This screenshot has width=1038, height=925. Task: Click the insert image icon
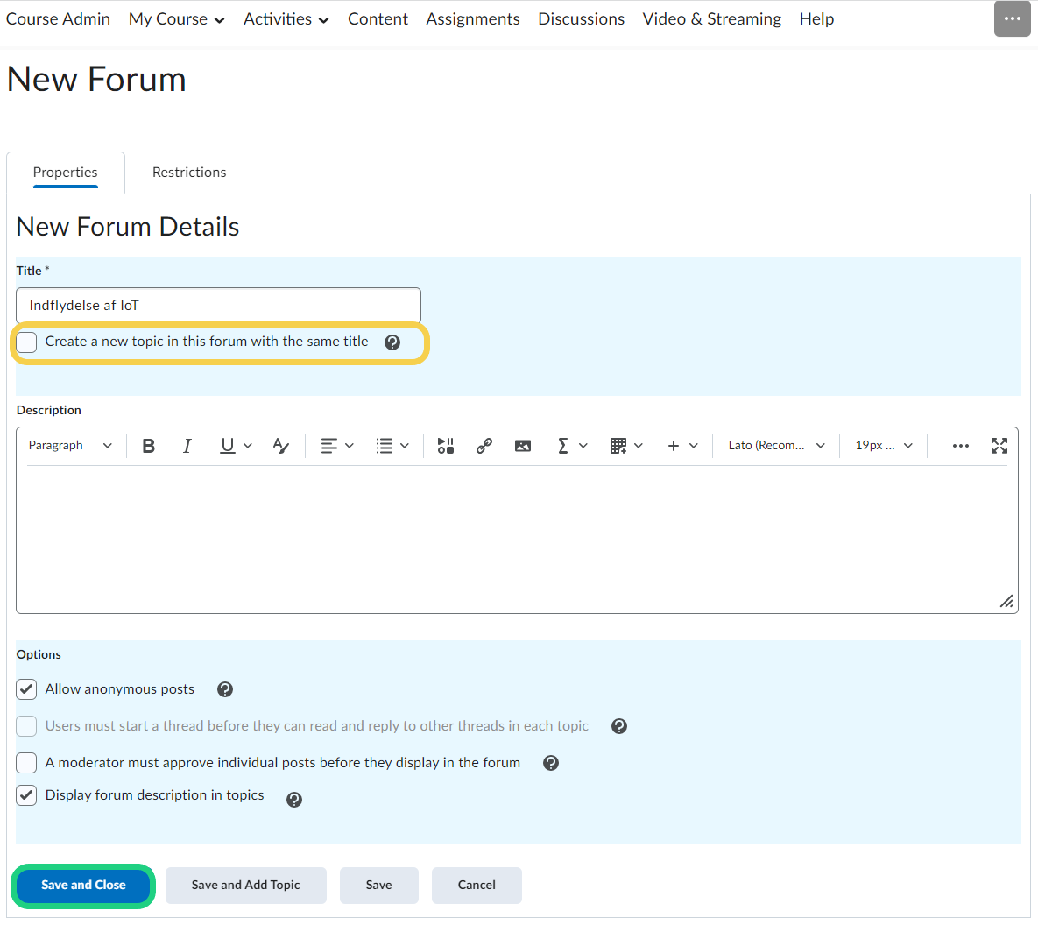point(523,446)
